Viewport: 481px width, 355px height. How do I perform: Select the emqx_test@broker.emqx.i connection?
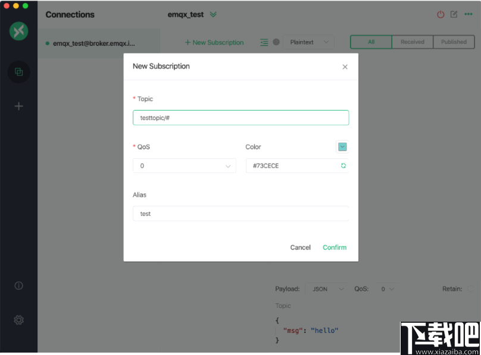click(x=95, y=43)
